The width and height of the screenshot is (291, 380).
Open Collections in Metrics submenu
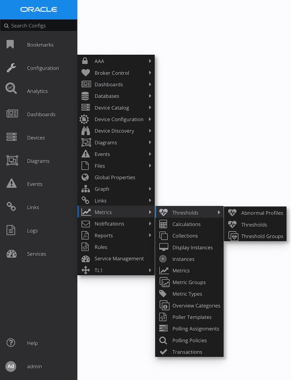[189, 236]
